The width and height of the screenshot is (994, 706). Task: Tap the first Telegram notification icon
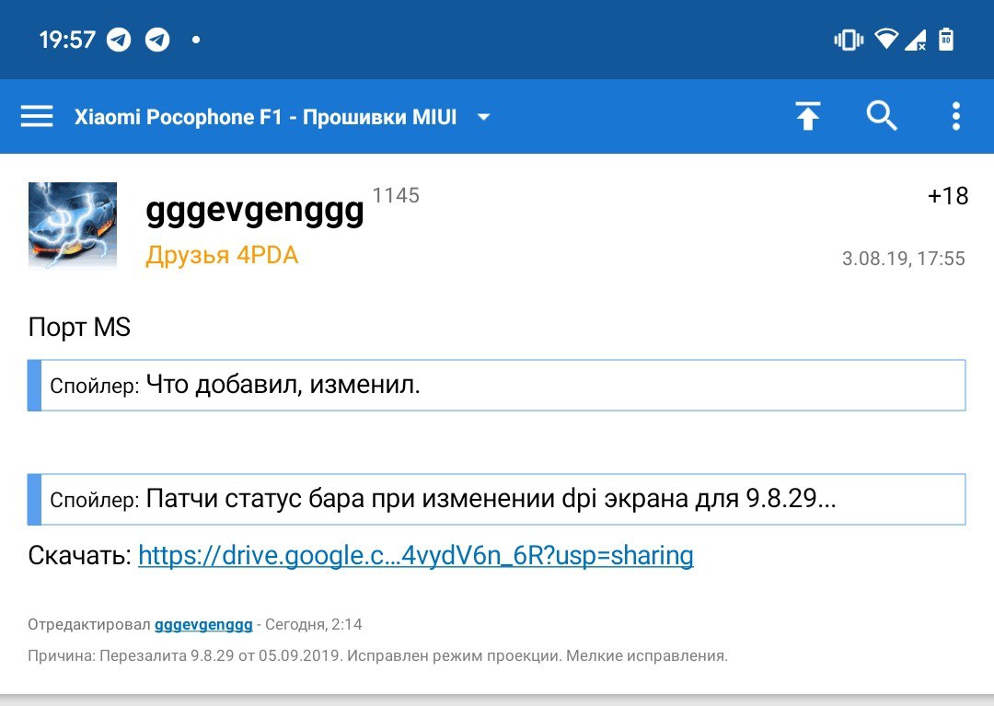pyautogui.click(x=119, y=40)
